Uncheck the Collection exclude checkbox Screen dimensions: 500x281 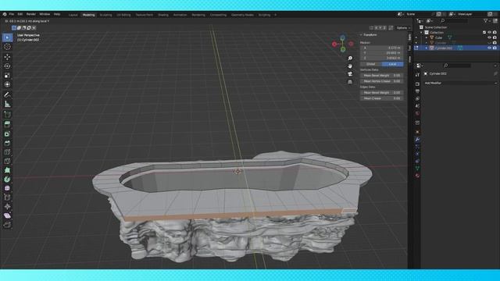click(x=484, y=33)
